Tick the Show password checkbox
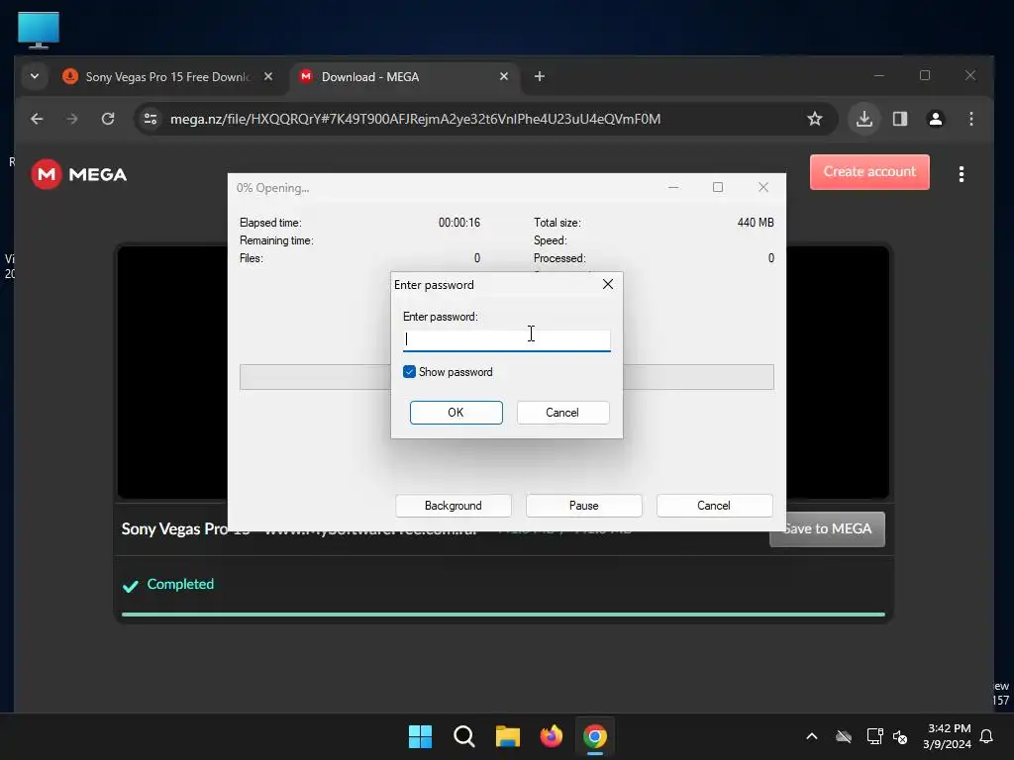The image size is (1014, 760). click(x=409, y=372)
